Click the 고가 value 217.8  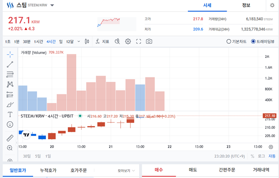coord(198,19)
